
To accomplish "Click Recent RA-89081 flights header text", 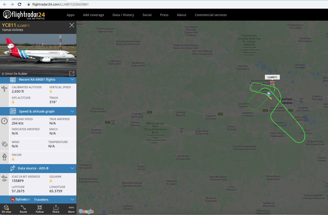I will pos(37,80).
